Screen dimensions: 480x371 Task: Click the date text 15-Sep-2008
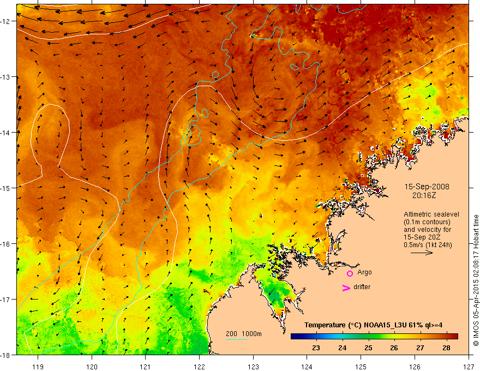pyautogui.click(x=427, y=187)
